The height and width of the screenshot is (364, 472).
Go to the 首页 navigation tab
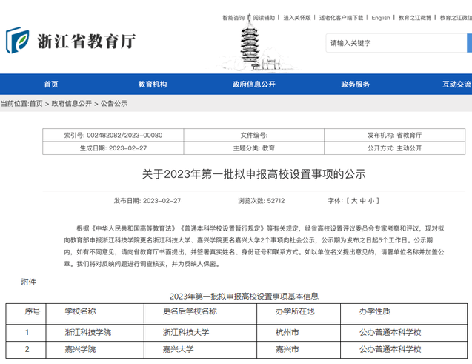[50, 85]
